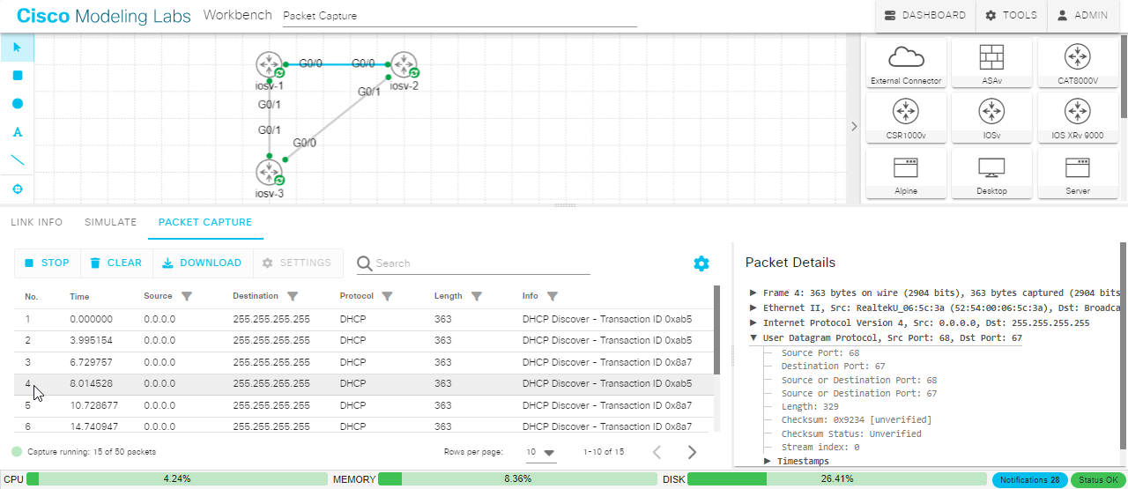1128x489 pixels.
Task: Clear captured packets
Action: (116, 263)
